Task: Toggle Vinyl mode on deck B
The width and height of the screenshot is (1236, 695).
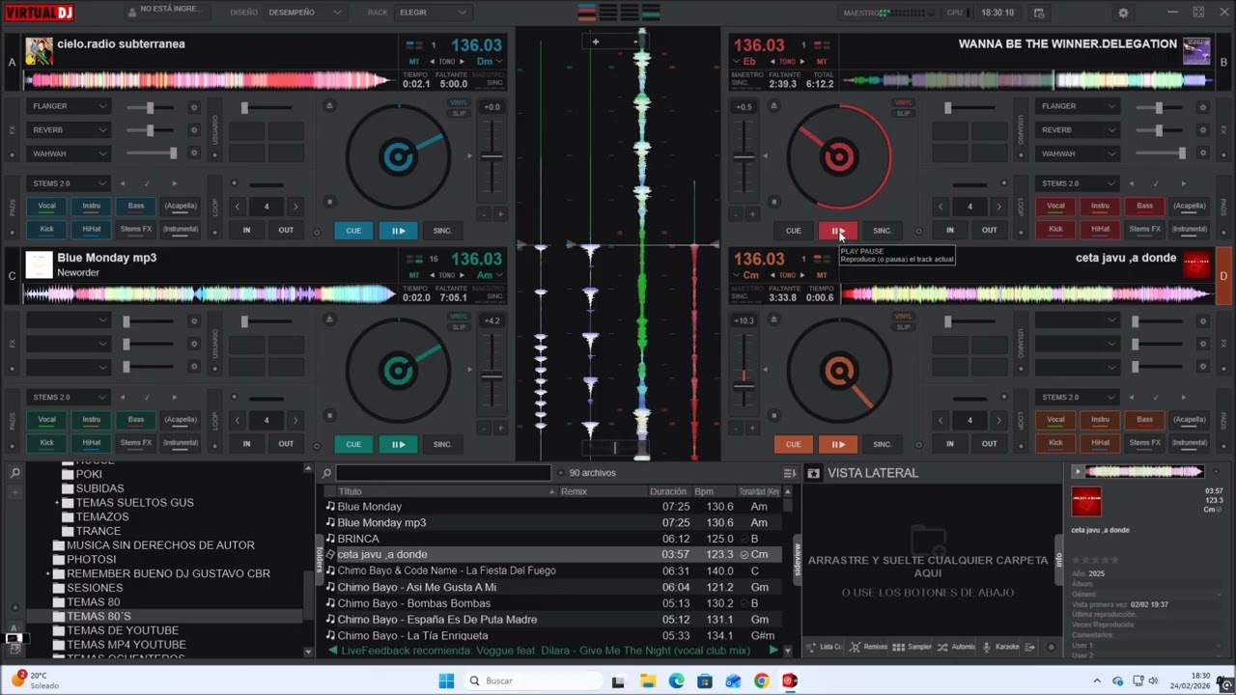Action: point(903,102)
